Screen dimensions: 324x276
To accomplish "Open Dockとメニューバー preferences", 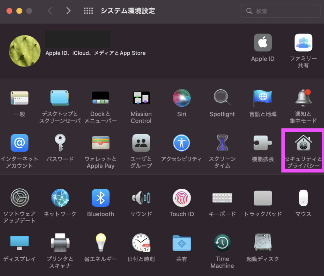I will (x=100, y=98).
